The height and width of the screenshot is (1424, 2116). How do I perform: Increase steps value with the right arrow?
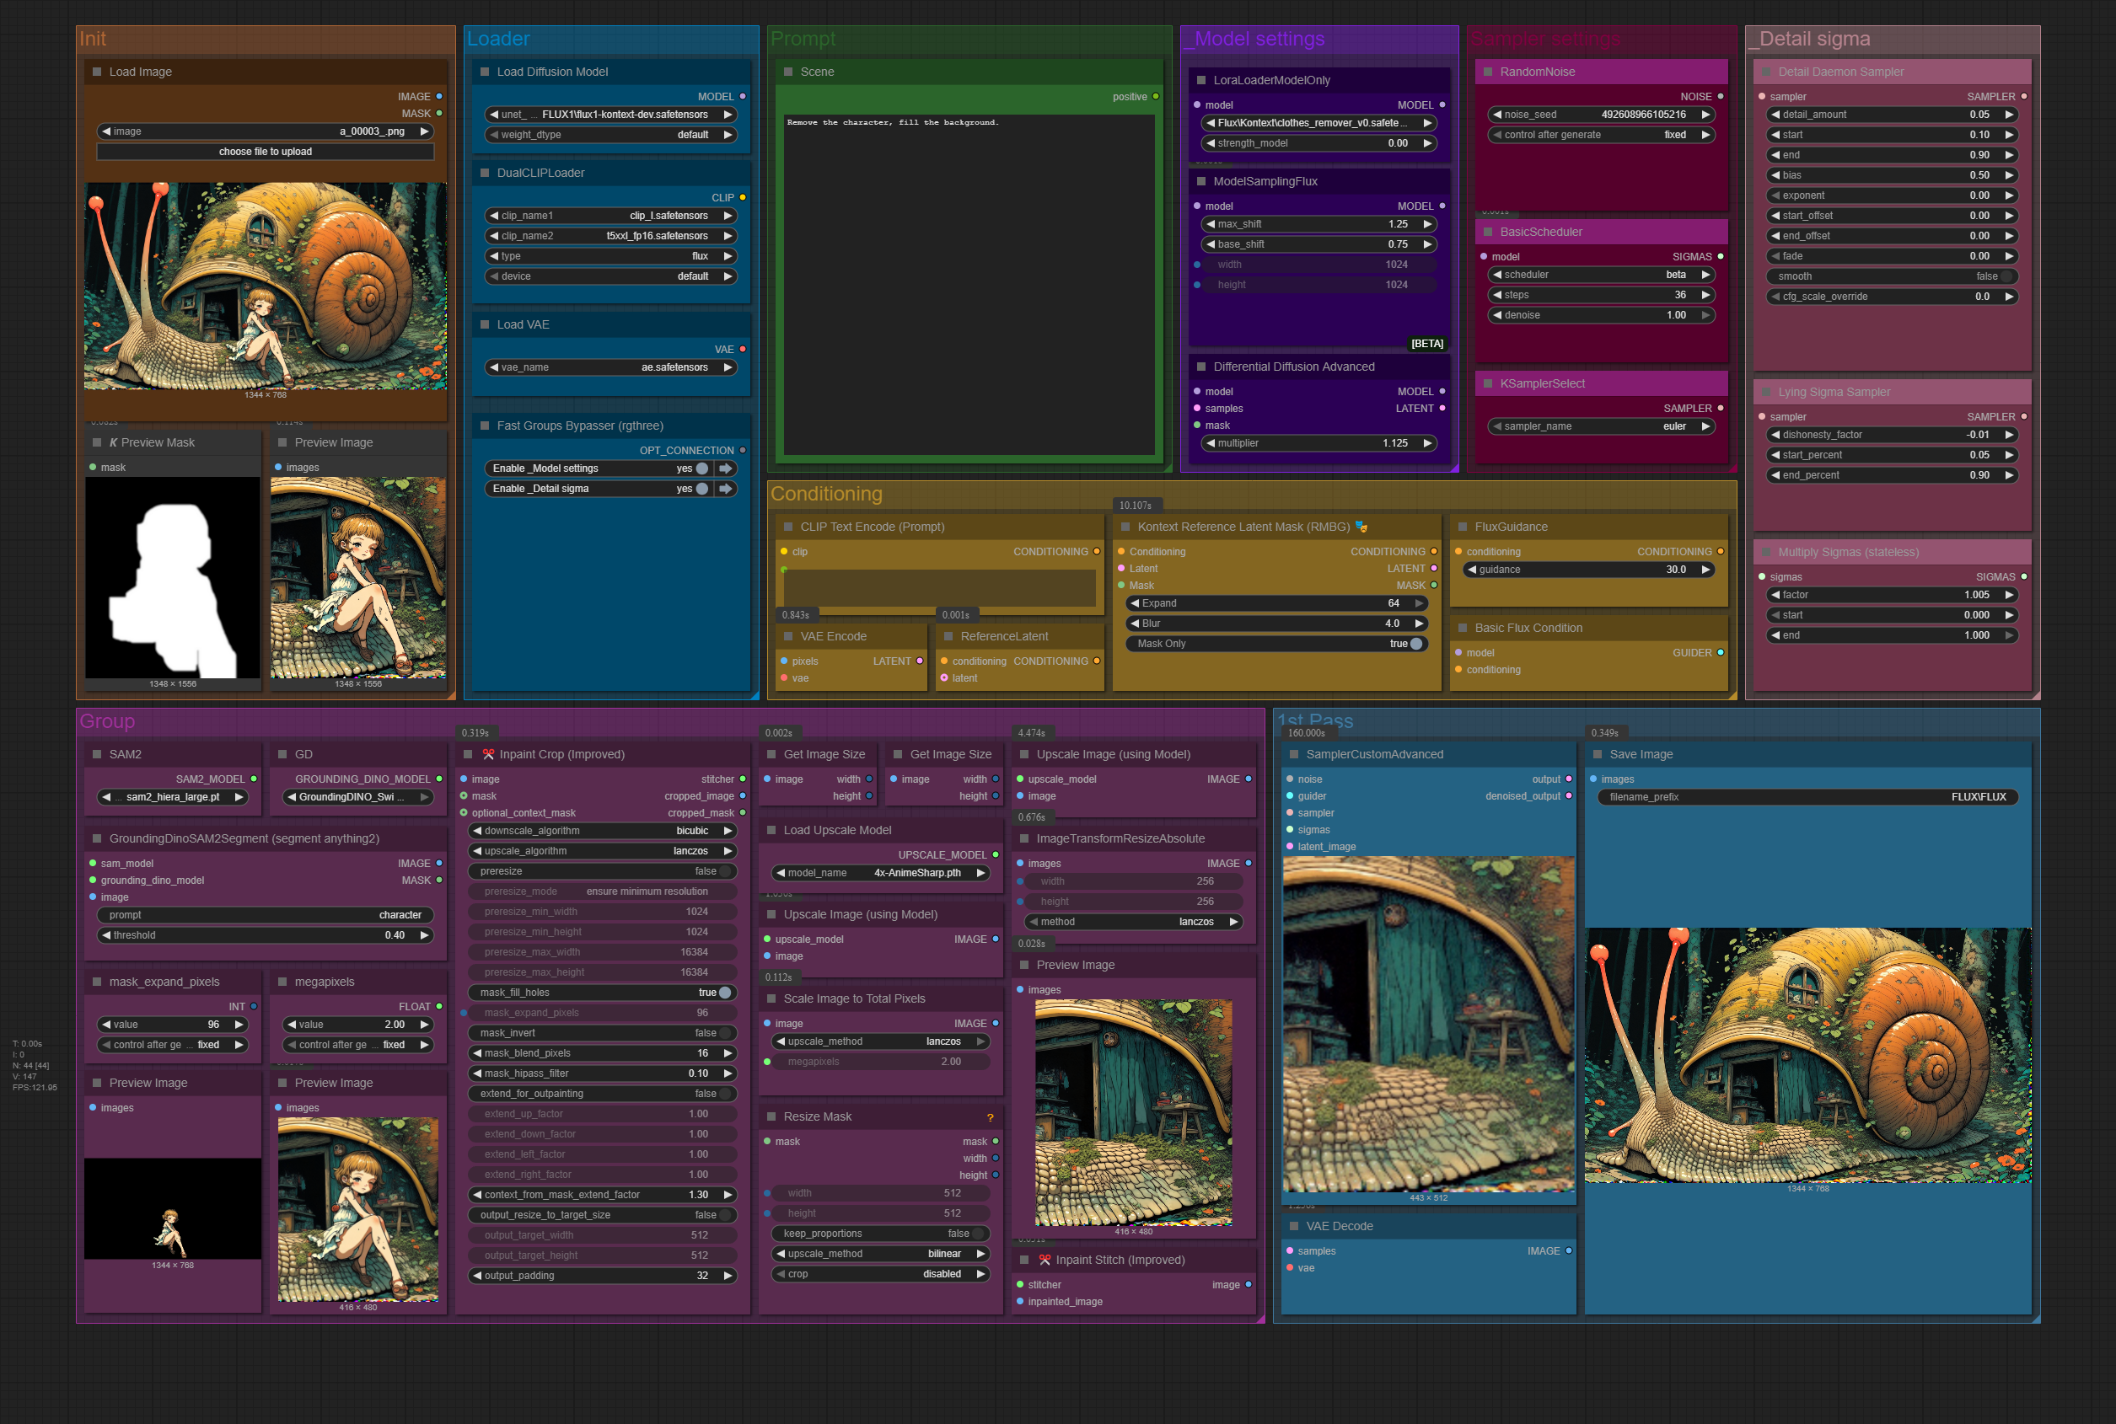coord(1705,295)
